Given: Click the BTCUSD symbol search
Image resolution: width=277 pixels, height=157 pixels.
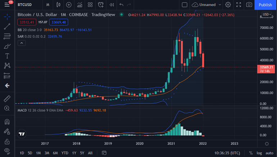Looking at the screenshot, I should [x=25, y=5].
